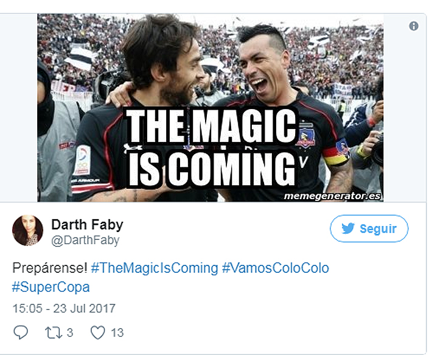
Task: Click the memegenerator.es watermark
Action: [x=333, y=196]
